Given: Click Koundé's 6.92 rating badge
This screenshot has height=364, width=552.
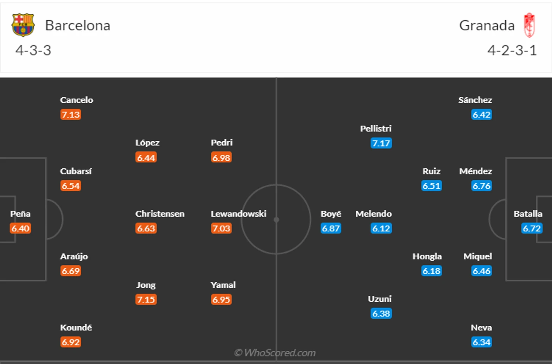Looking at the screenshot, I should [x=71, y=342].
